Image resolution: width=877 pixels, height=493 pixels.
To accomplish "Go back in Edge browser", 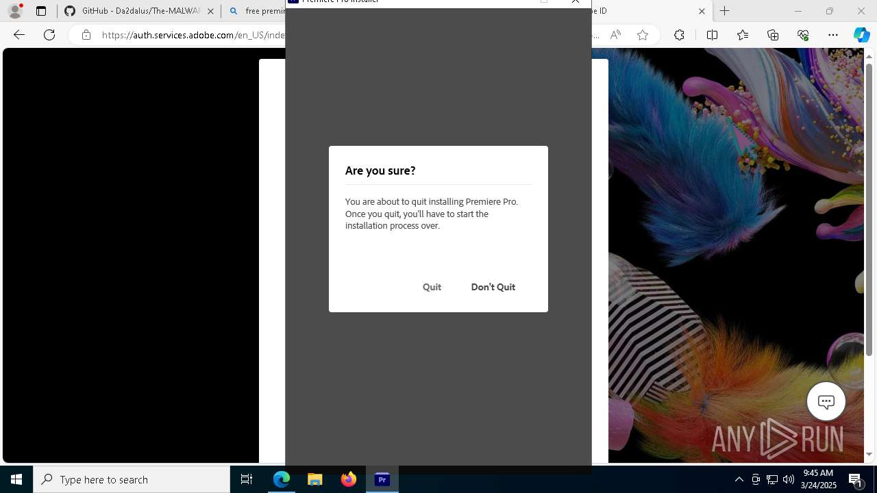I will [x=19, y=35].
